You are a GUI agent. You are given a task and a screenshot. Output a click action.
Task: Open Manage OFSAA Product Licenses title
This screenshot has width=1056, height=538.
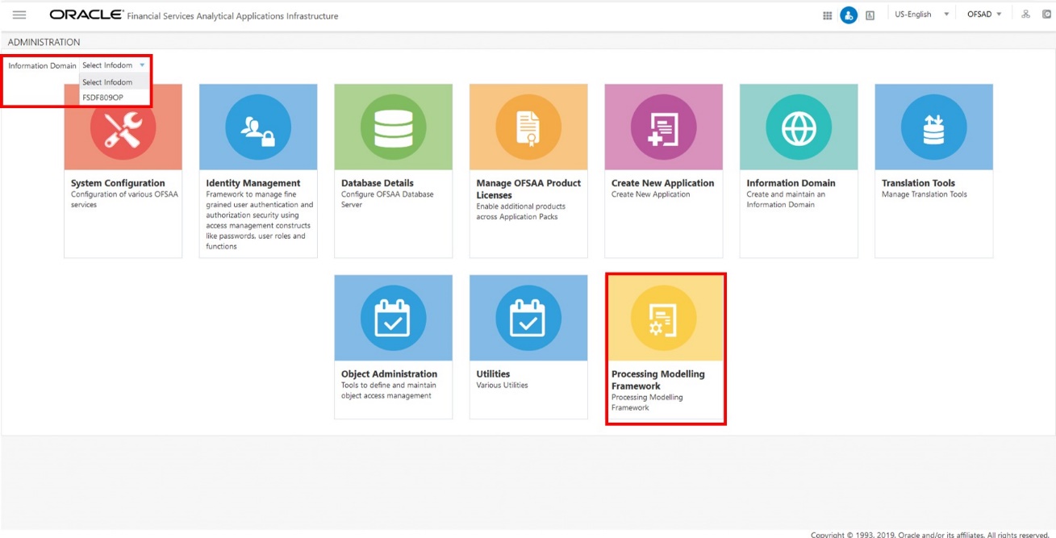pyautogui.click(x=528, y=189)
